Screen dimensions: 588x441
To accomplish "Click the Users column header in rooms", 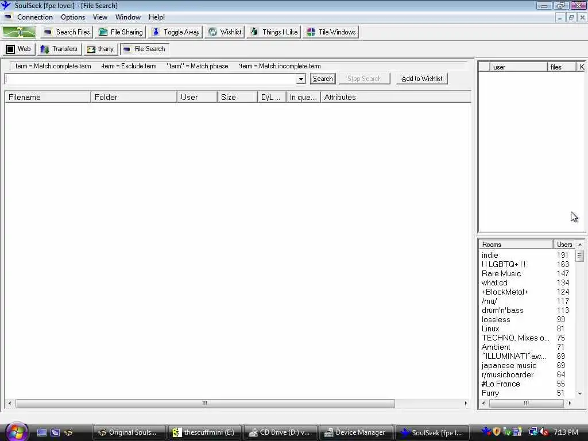I will pyautogui.click(x=564, y=245).
